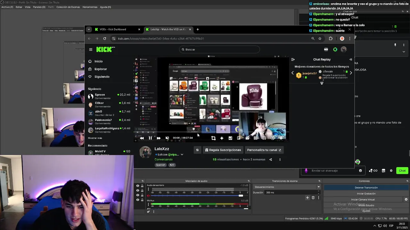
Task: Open virtual camera settings gear in OBS
Action: pyautogui.click(x=406, y=199)
